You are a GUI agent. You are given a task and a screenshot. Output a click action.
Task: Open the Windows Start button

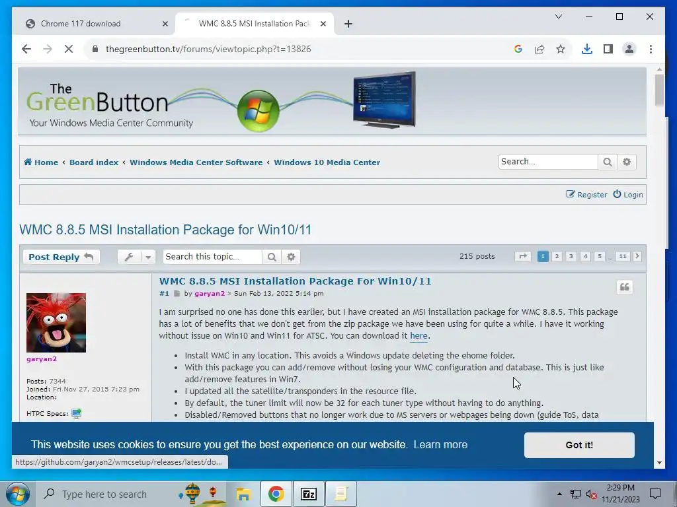[17, 494]
